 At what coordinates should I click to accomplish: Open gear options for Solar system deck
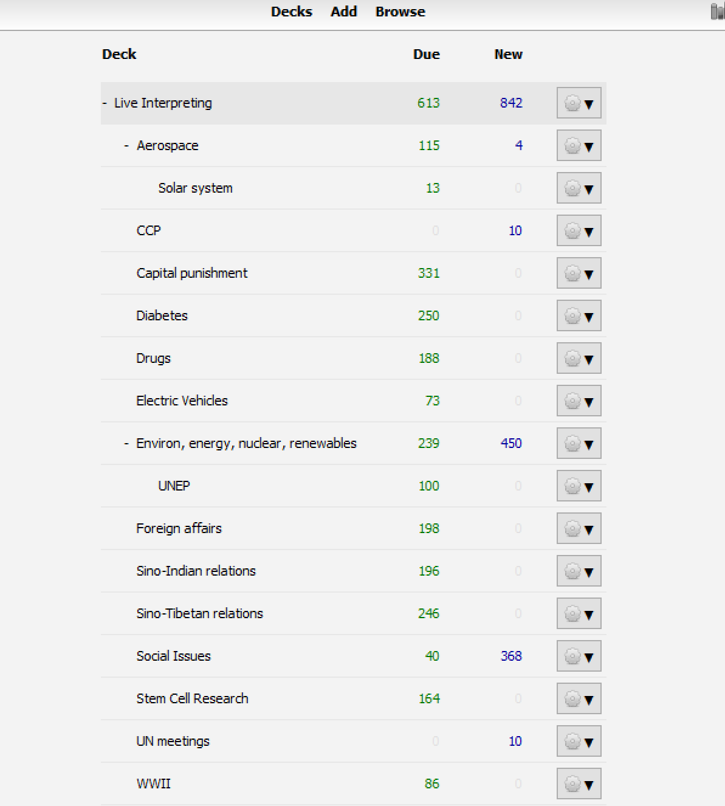click(x=579, y=188)
